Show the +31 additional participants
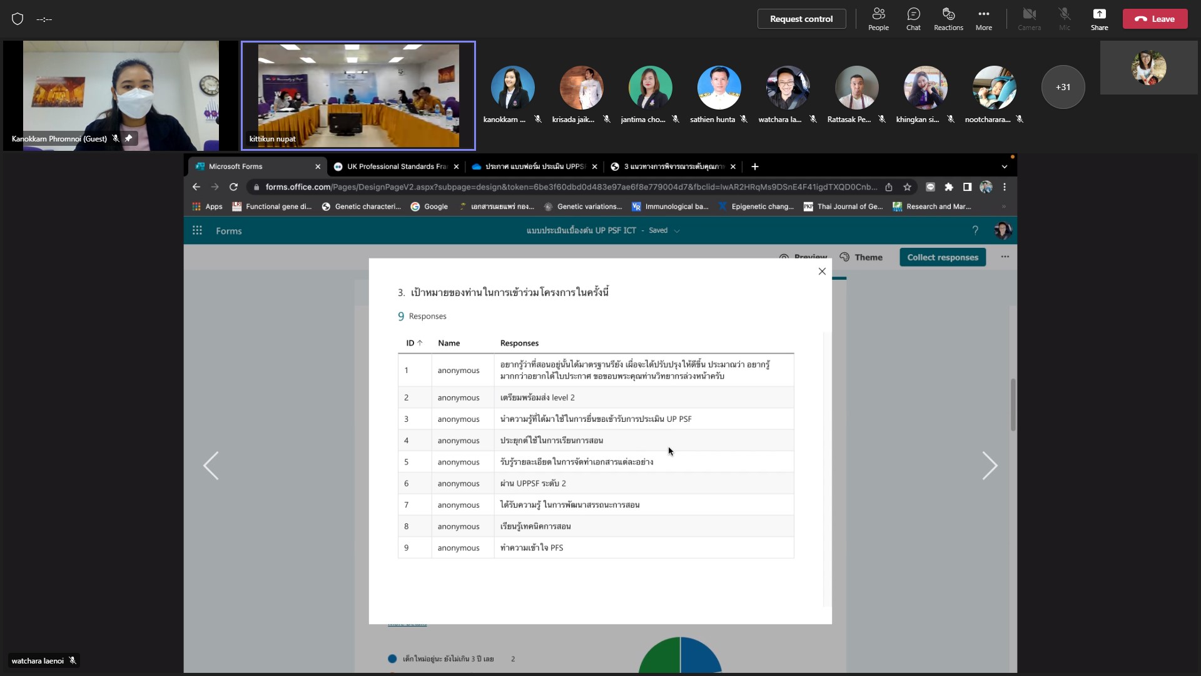Image resolution: width=1201 pixels, height=676 pixels. pyautogui.click(x=1063, y=87)
